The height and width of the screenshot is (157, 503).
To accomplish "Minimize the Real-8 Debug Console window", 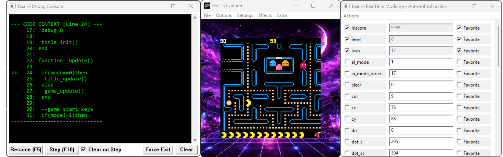I will [156, 6].
